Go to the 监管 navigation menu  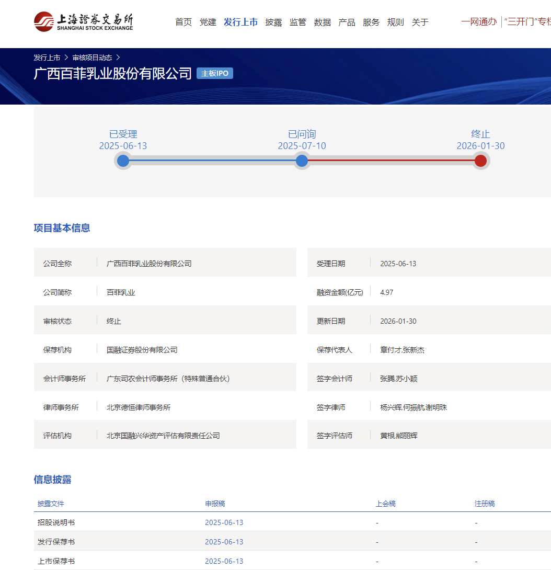tap(298, 22)
